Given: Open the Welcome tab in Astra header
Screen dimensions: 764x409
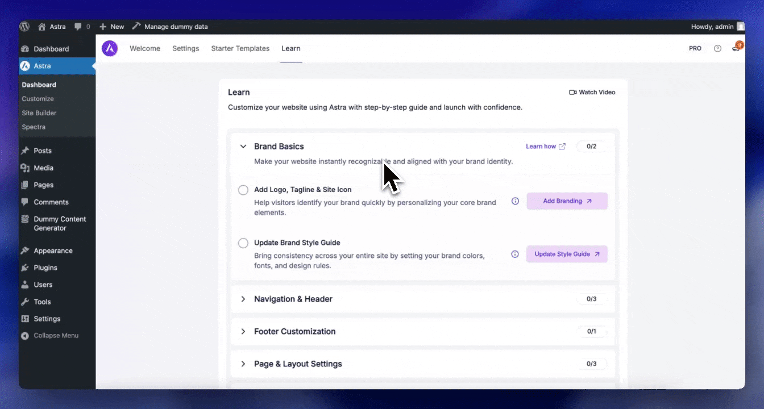Looking at the screenshot, I should 145,48.
